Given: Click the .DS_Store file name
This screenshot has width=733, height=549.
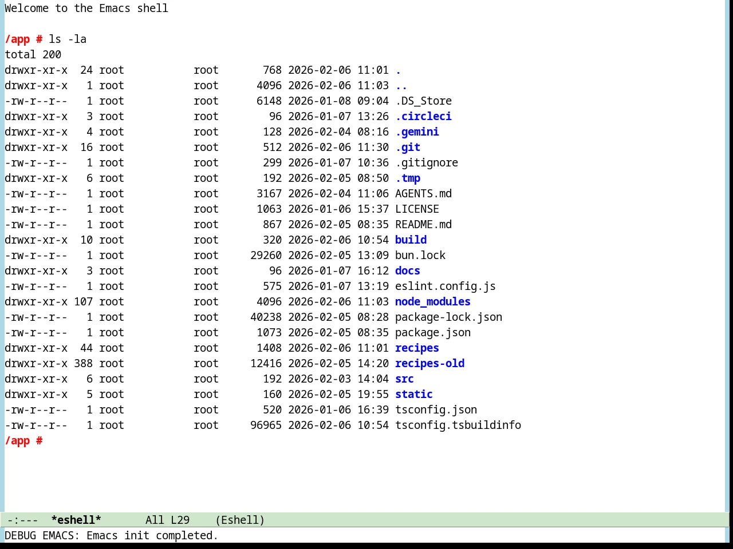Looking at the screenshot, I should point(423,101).
